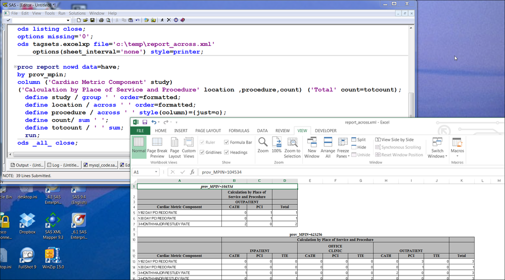Click the Submit (running man) icon in SAS toolbar
The height and width of the screenshot is (280, 505).
coord(162,20)
